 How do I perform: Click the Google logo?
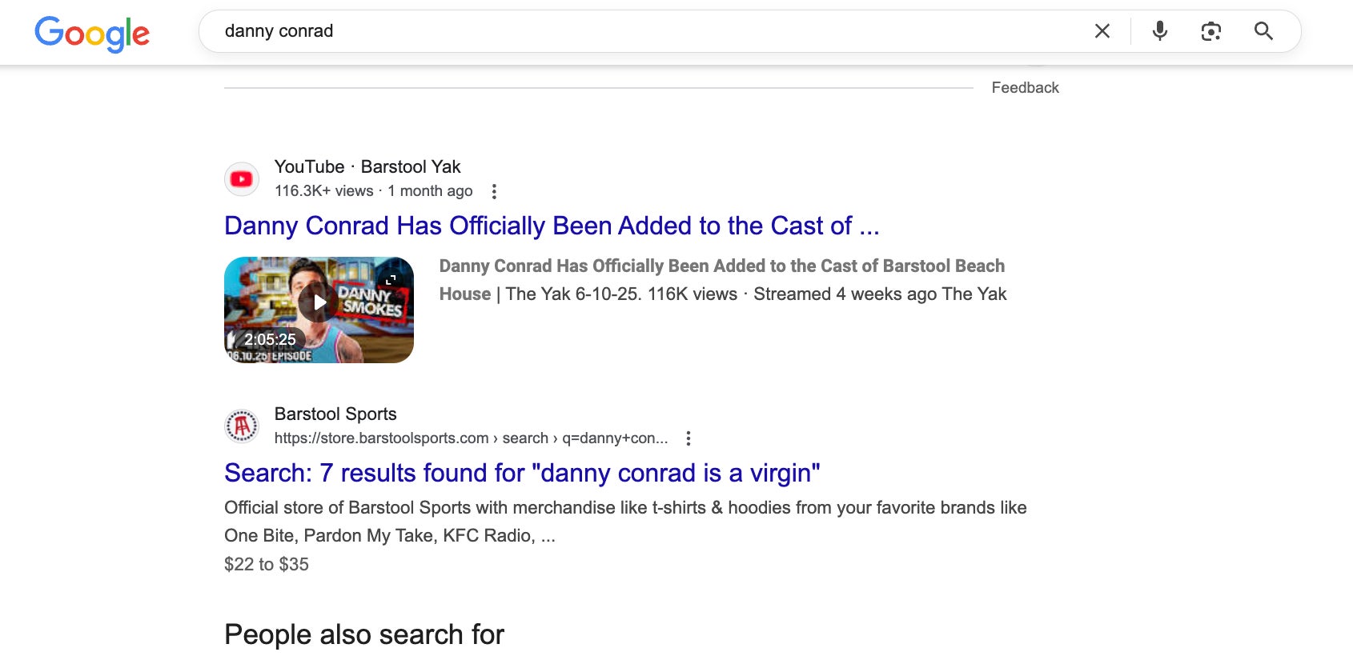[x=92, y=33]
